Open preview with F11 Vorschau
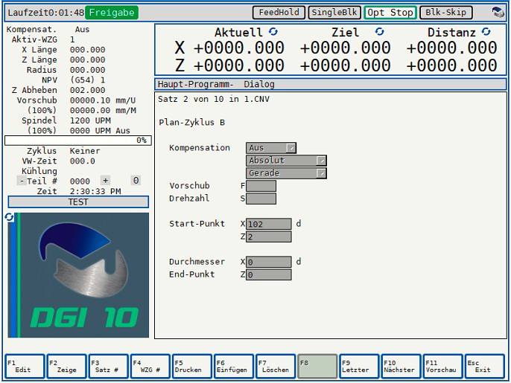511x383 pixels. pos(442,367)
